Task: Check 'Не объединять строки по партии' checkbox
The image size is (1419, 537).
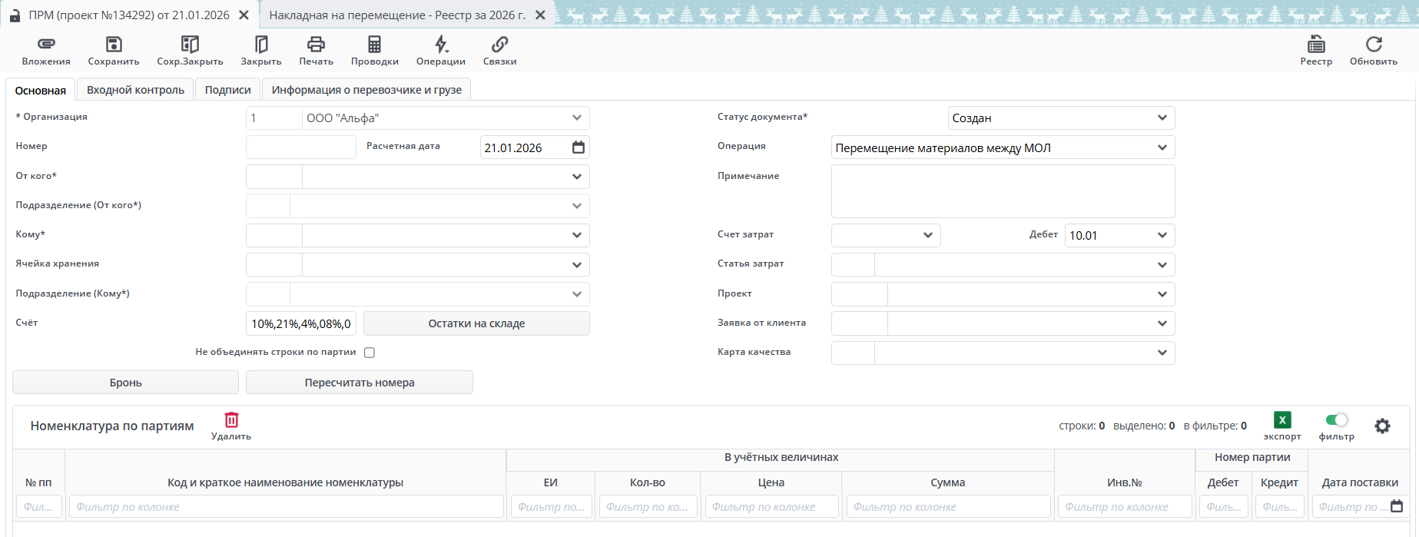Action: point(370,353)
